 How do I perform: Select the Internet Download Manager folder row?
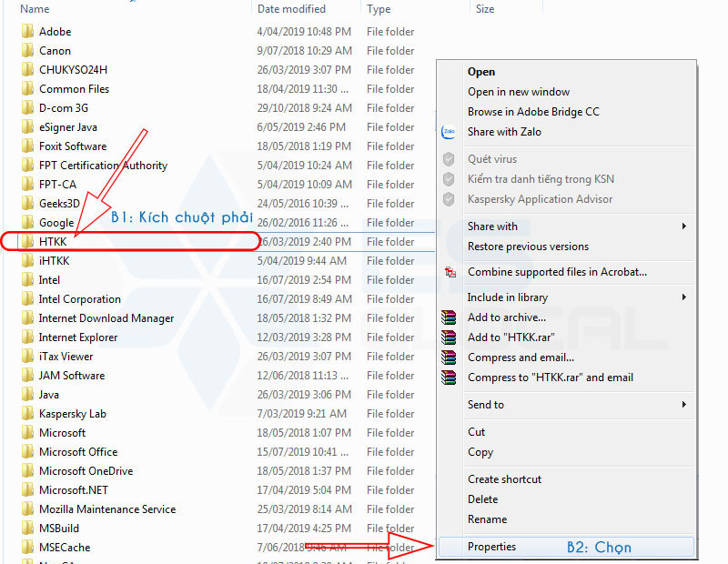coord(106,318)
